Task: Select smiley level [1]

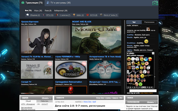Action: point(132,87)
